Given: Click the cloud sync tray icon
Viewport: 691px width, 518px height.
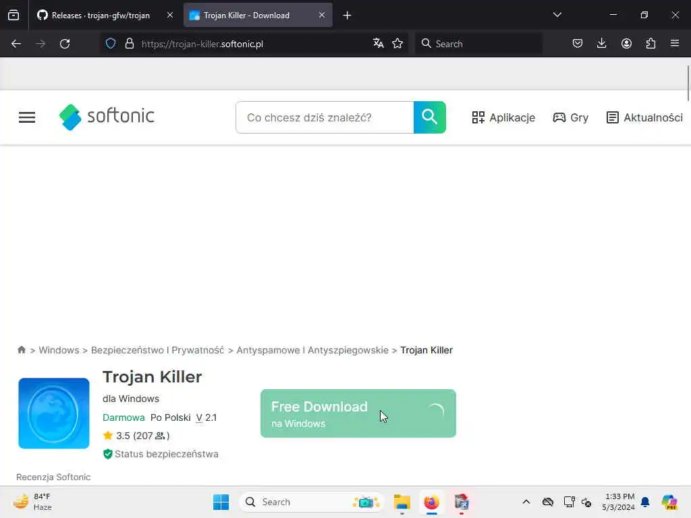Looking at the screenshot, I should pyautogui.click(x=548, y=502).
